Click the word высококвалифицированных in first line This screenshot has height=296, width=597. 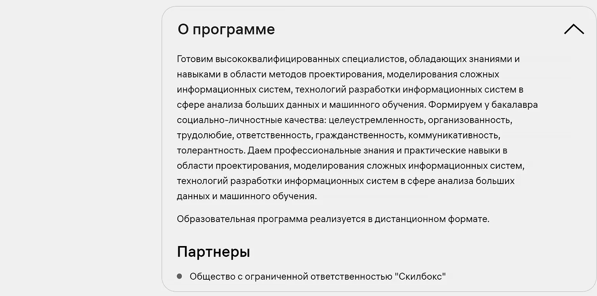(x=277, y=59)
